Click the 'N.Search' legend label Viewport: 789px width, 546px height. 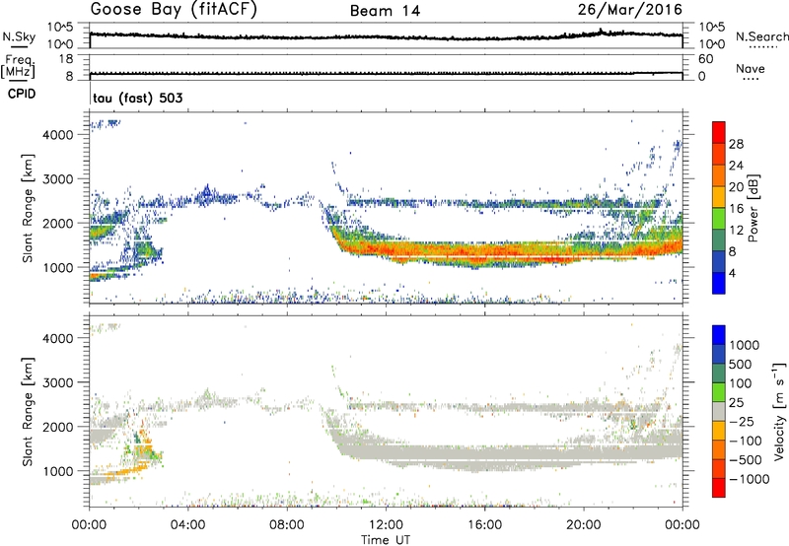coord(762,36)
